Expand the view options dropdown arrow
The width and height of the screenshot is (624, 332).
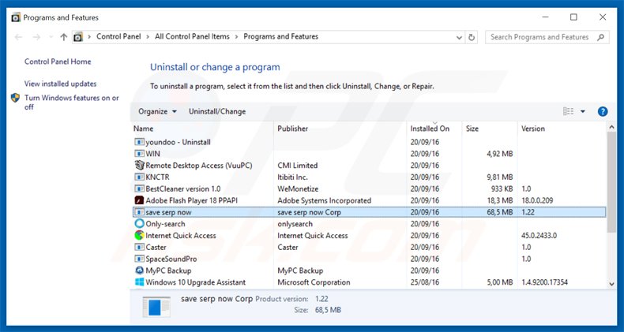(583, 112)
